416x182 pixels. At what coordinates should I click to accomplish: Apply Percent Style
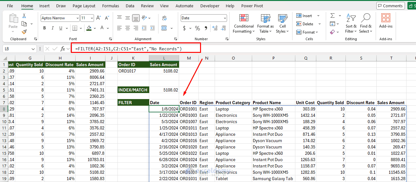point(198,28)
